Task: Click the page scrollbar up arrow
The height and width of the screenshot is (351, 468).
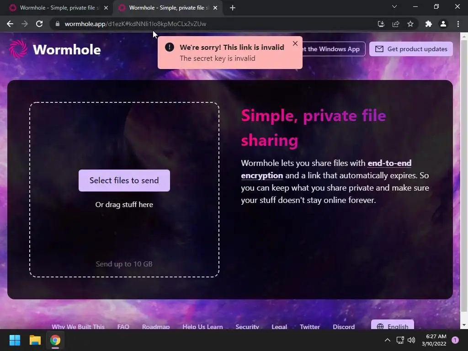Action: (464, 37)
